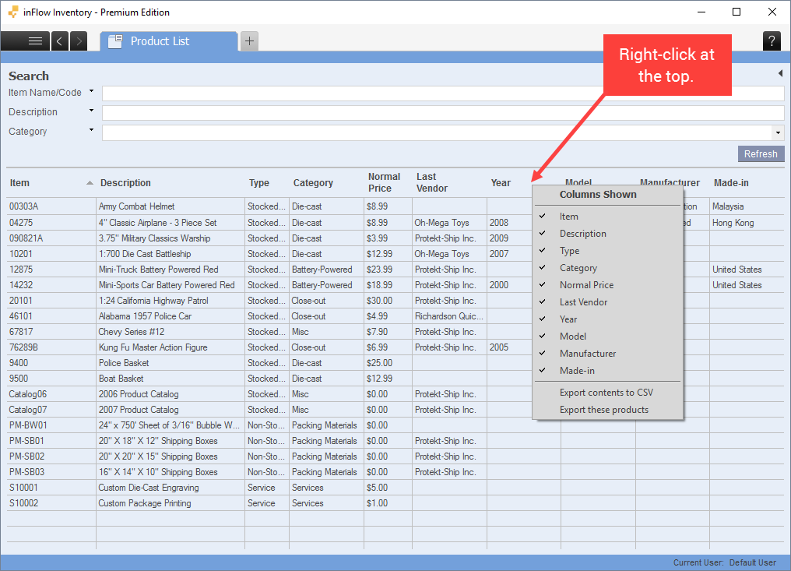Open the Category filter type dropdown
Viewport: 791px width, 571px height.
coord(91,130)
